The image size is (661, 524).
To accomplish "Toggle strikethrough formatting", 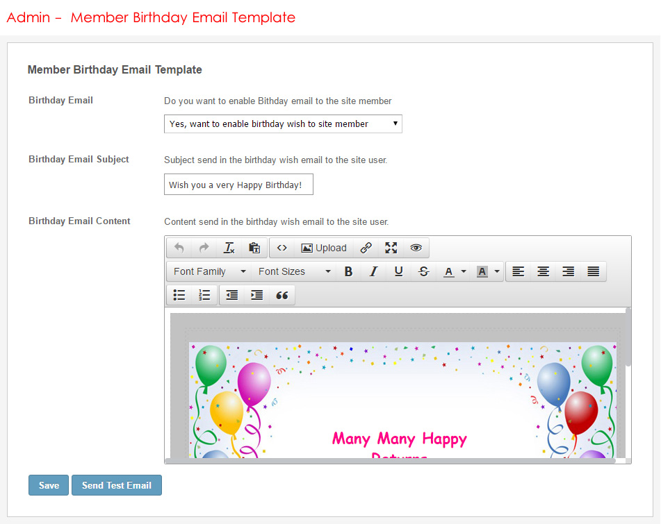I will pyautogui.click(x=423, y=271).
